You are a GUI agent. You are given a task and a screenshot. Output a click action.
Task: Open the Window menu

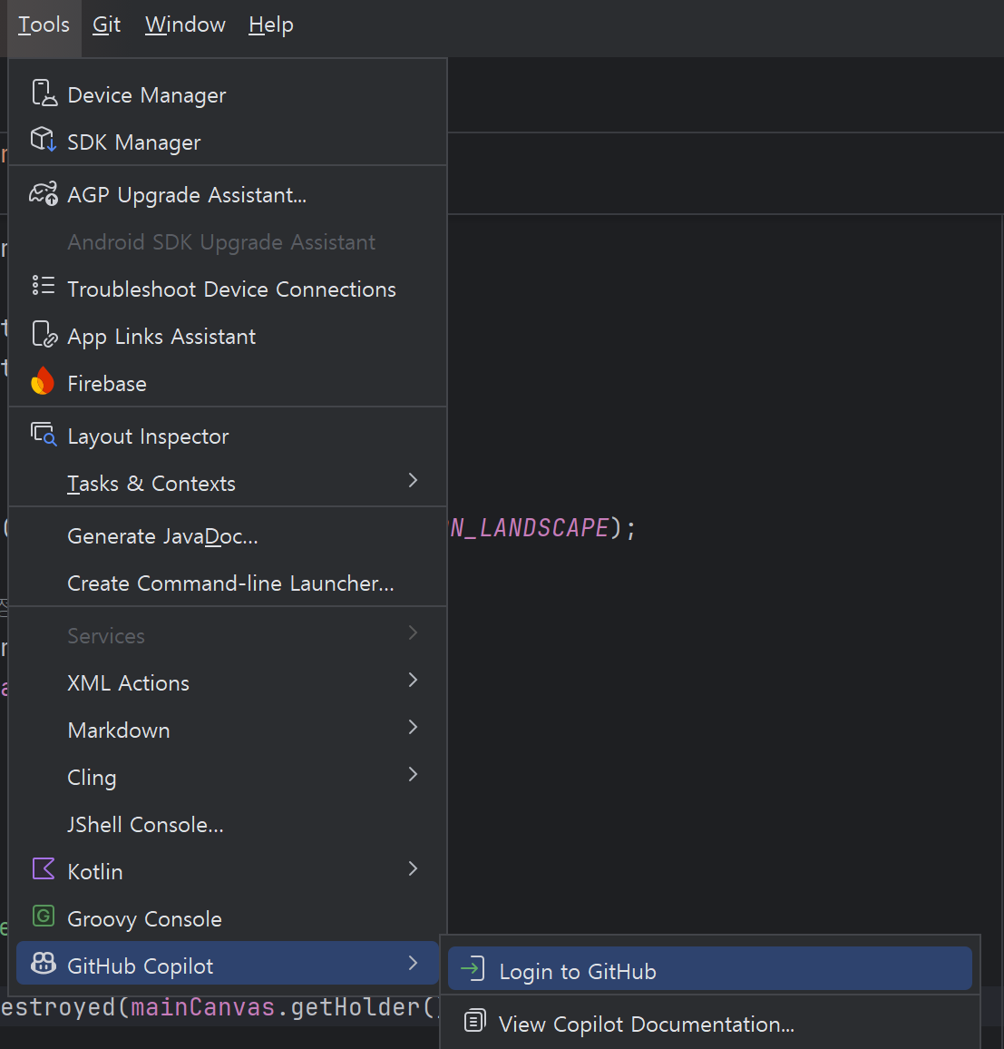185,25
